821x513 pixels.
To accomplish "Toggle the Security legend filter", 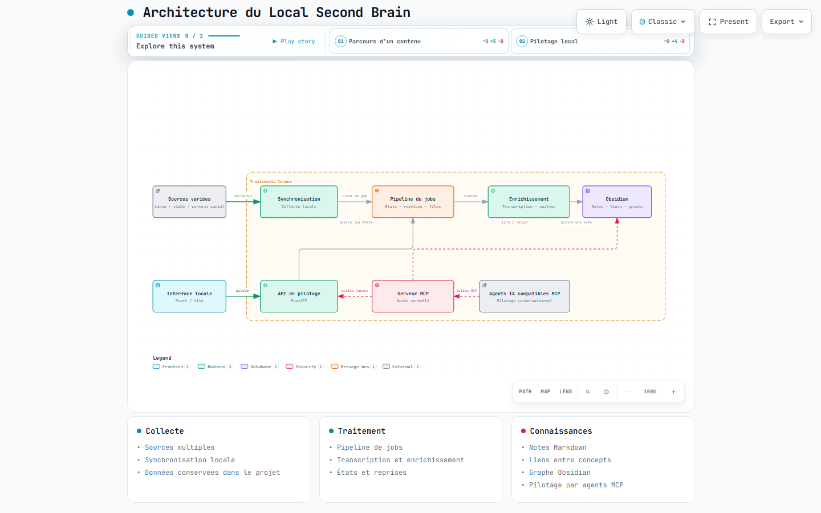I will point(305,367).
